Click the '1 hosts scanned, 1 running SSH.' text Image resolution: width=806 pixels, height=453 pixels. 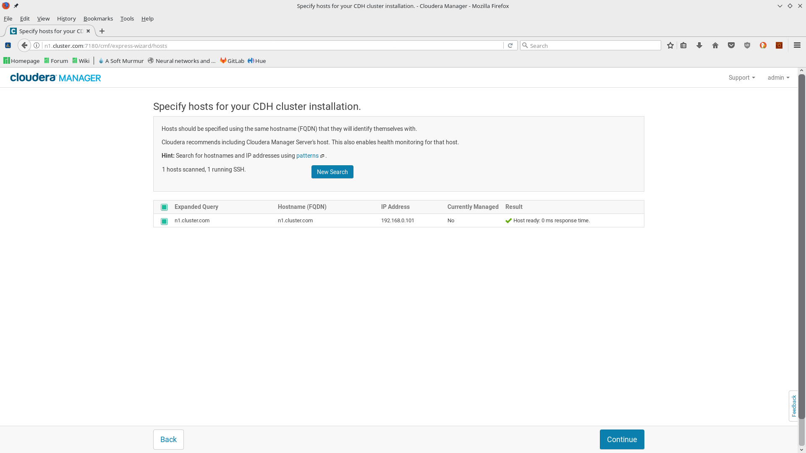point(204,169)
